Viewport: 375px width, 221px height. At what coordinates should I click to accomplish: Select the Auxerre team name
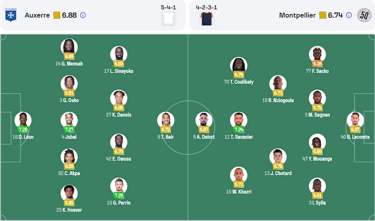coord(36,15)
